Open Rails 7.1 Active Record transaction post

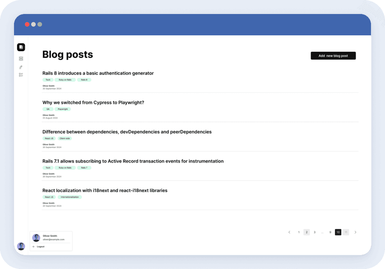[x=133, y=161]
